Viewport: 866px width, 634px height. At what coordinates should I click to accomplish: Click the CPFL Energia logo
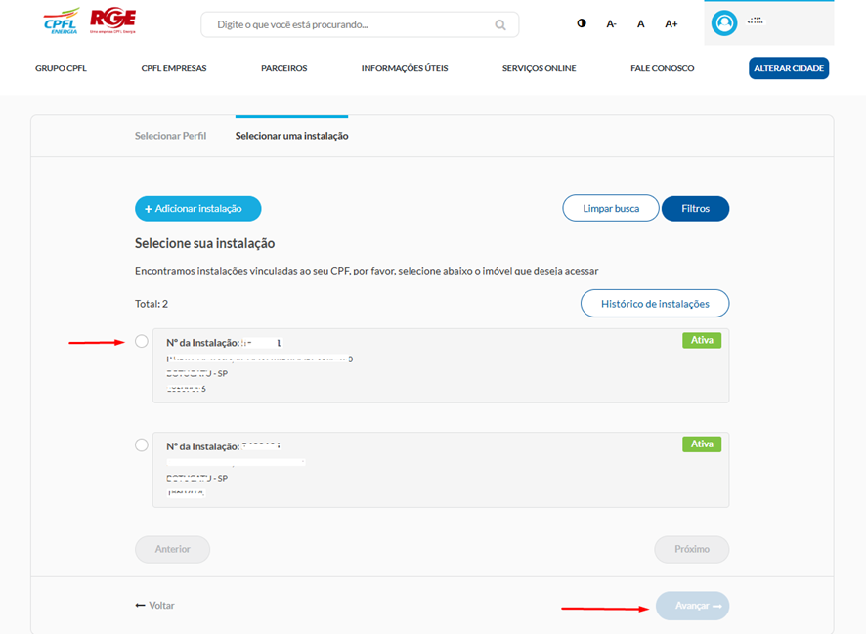61,21
